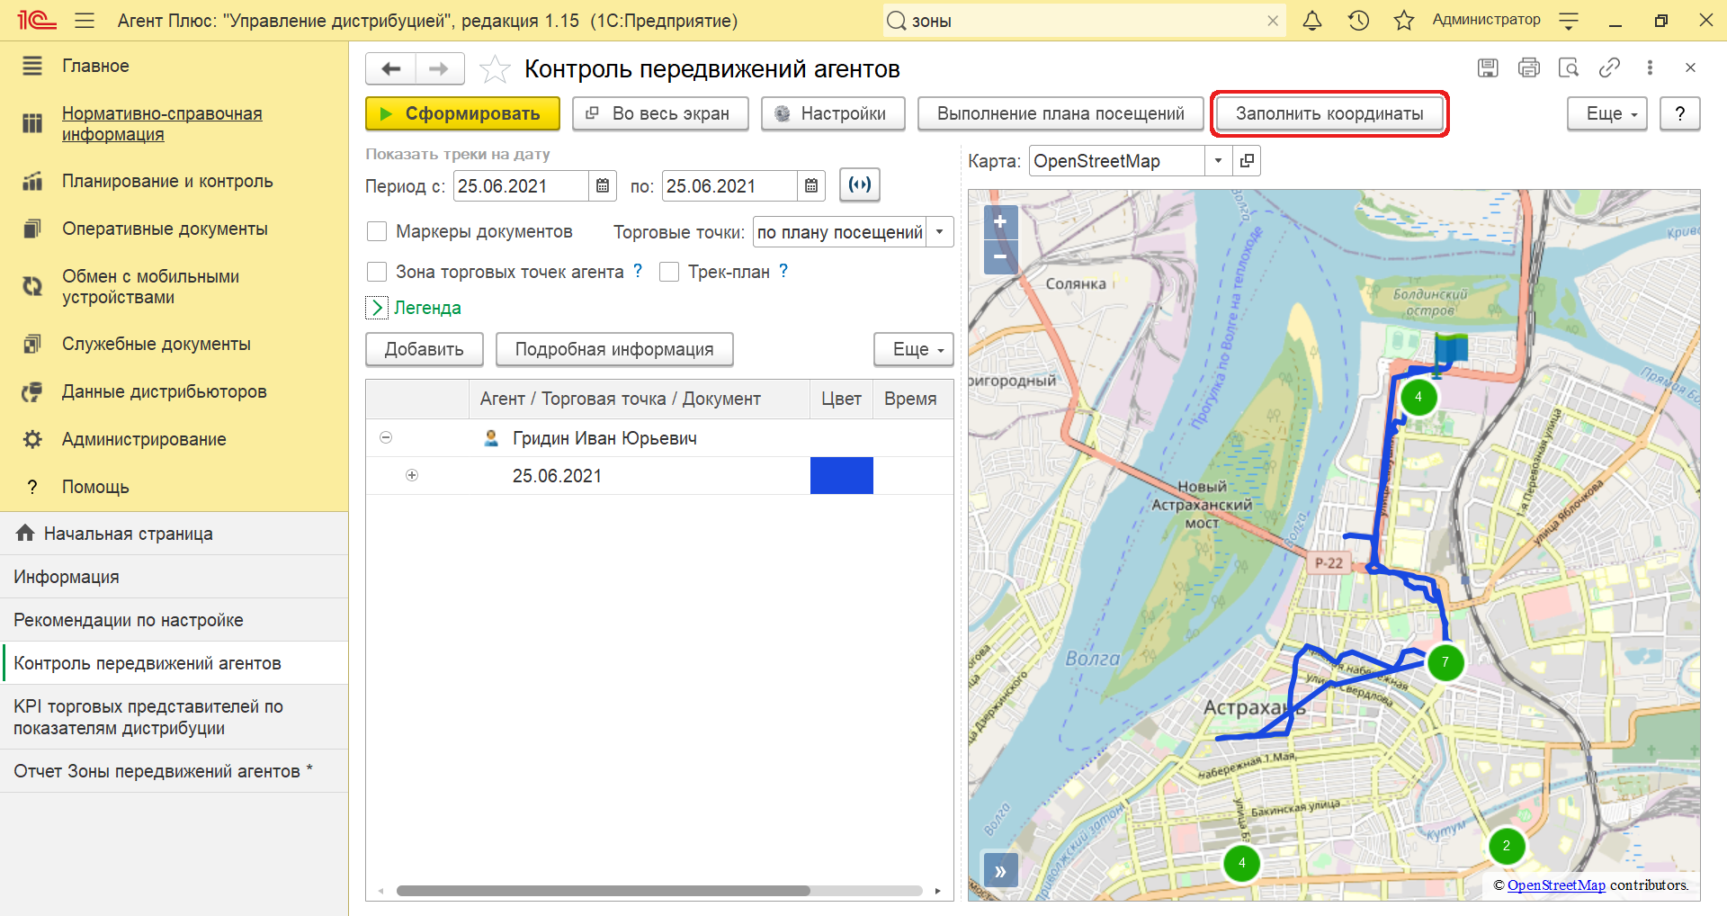Click Подробная информация button
Viewport: 1727px width, 916px height.
614,349
